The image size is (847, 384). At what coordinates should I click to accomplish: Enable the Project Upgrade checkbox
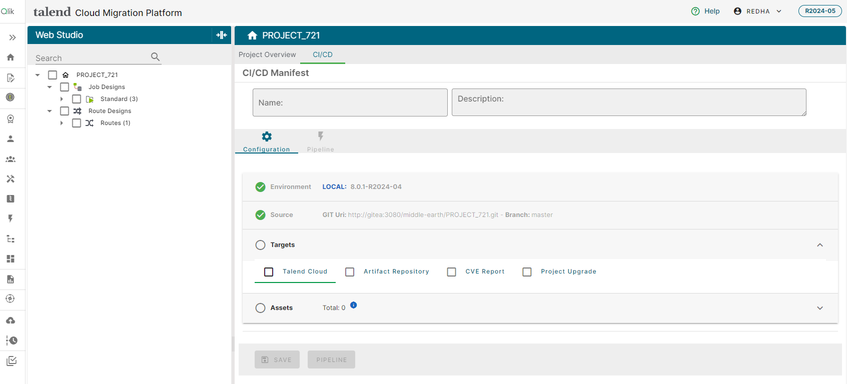[527, 272]
